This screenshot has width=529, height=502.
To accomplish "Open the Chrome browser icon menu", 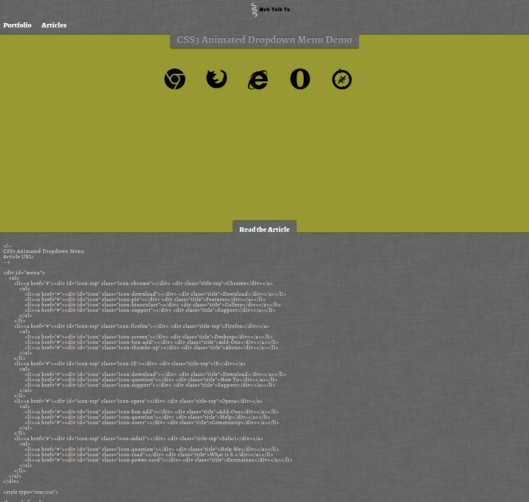I will [175, 79].
